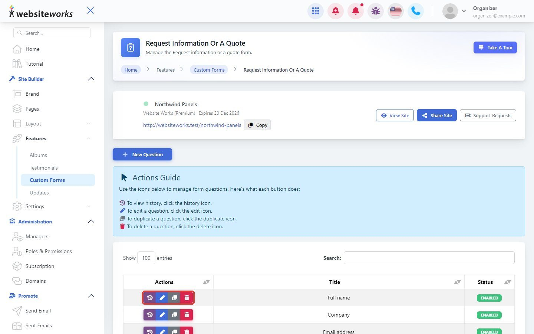
Task: Collapse the Administration section
Action: click(x=91, y=222)
